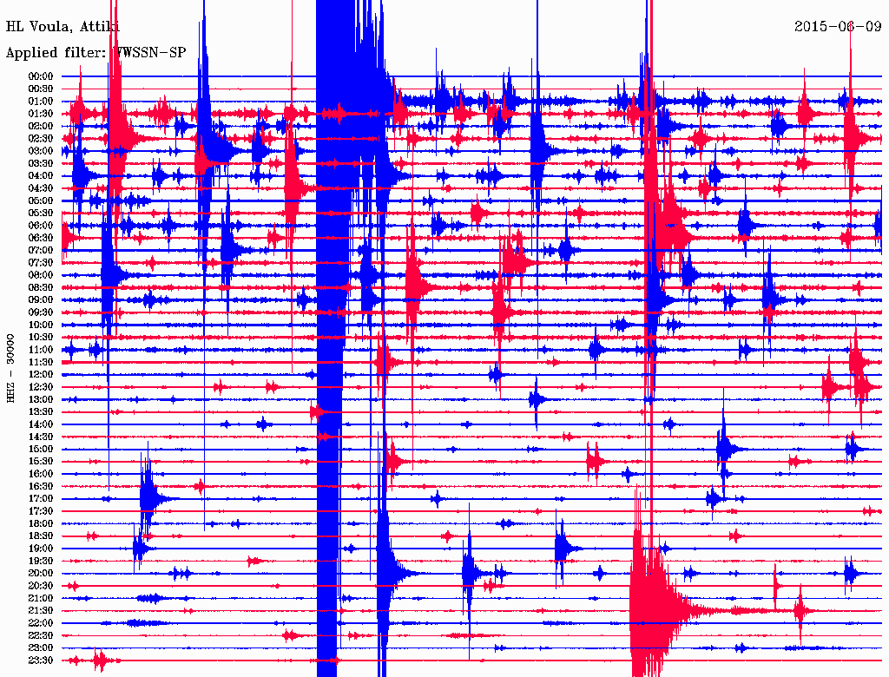This screenshot has height=677, width=889.
Task: Click the 21:30 time label
Action: coord(41,611)
